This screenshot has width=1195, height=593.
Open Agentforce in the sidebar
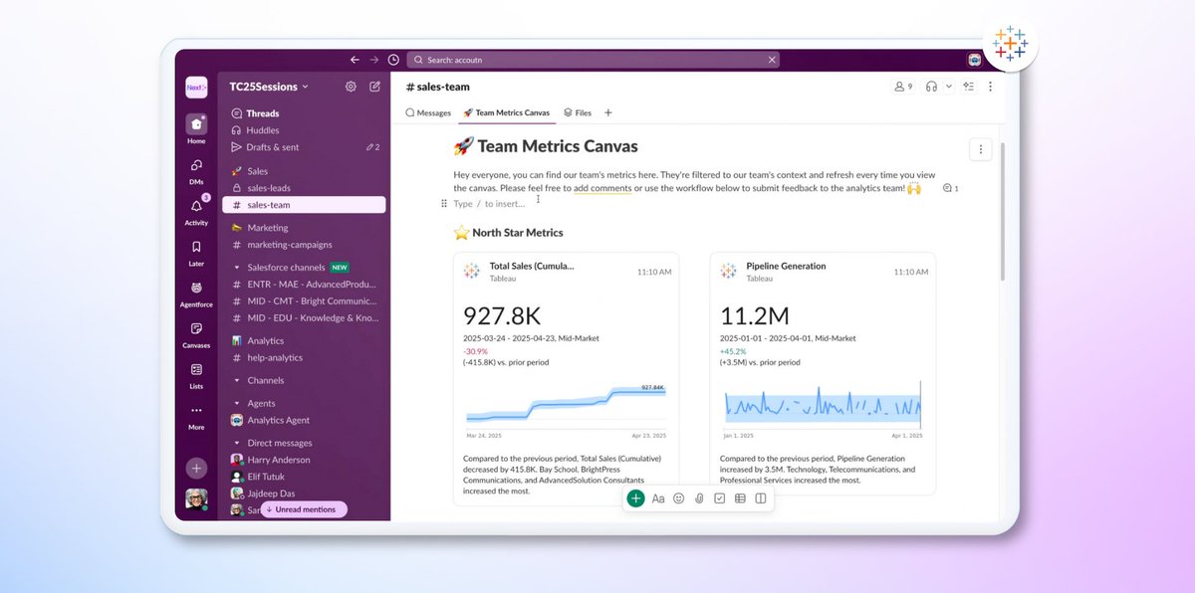point(196,294)
